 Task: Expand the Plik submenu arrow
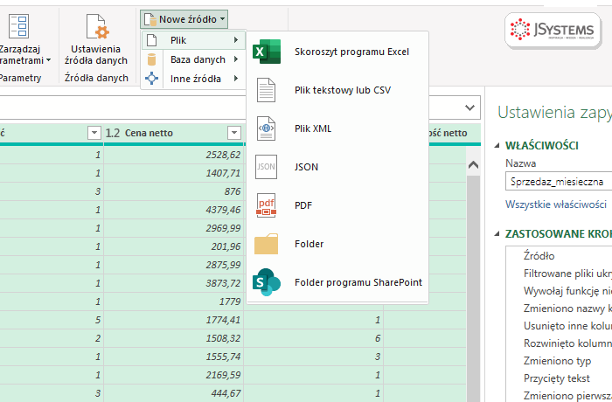236,40
